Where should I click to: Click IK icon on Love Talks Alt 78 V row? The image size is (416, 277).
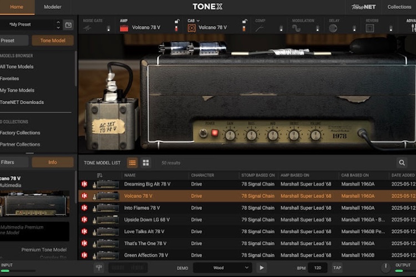click(84, 232)
